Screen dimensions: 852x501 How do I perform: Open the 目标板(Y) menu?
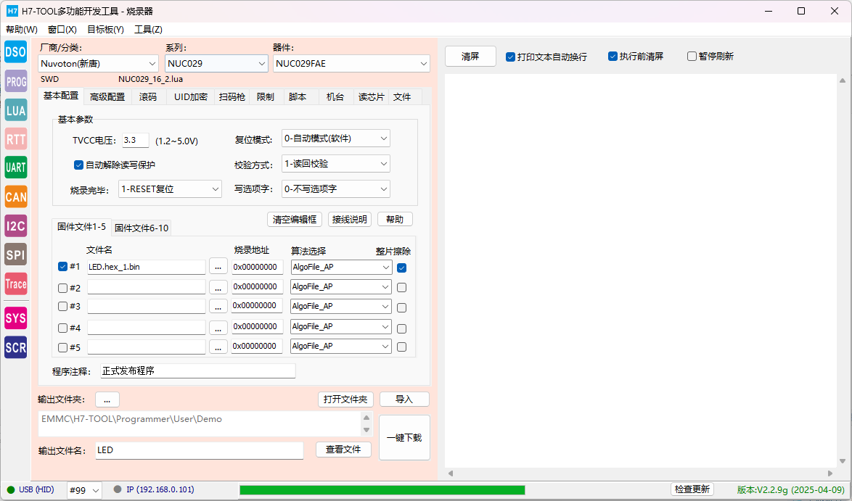click(x=105, y=29)
